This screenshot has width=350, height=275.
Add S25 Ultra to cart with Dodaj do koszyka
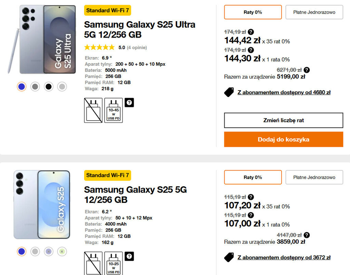click(283, 139)
